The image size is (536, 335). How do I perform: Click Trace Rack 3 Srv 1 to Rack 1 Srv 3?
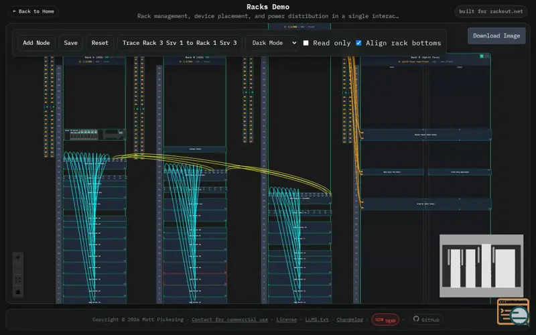coord(180,43)
